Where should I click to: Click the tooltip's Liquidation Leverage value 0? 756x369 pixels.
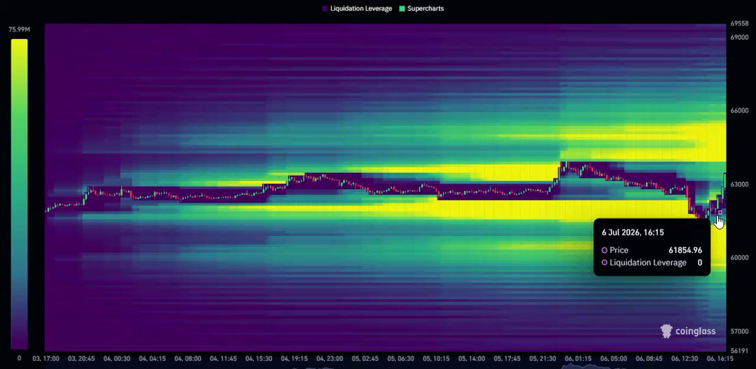click(x=699, y=263)
